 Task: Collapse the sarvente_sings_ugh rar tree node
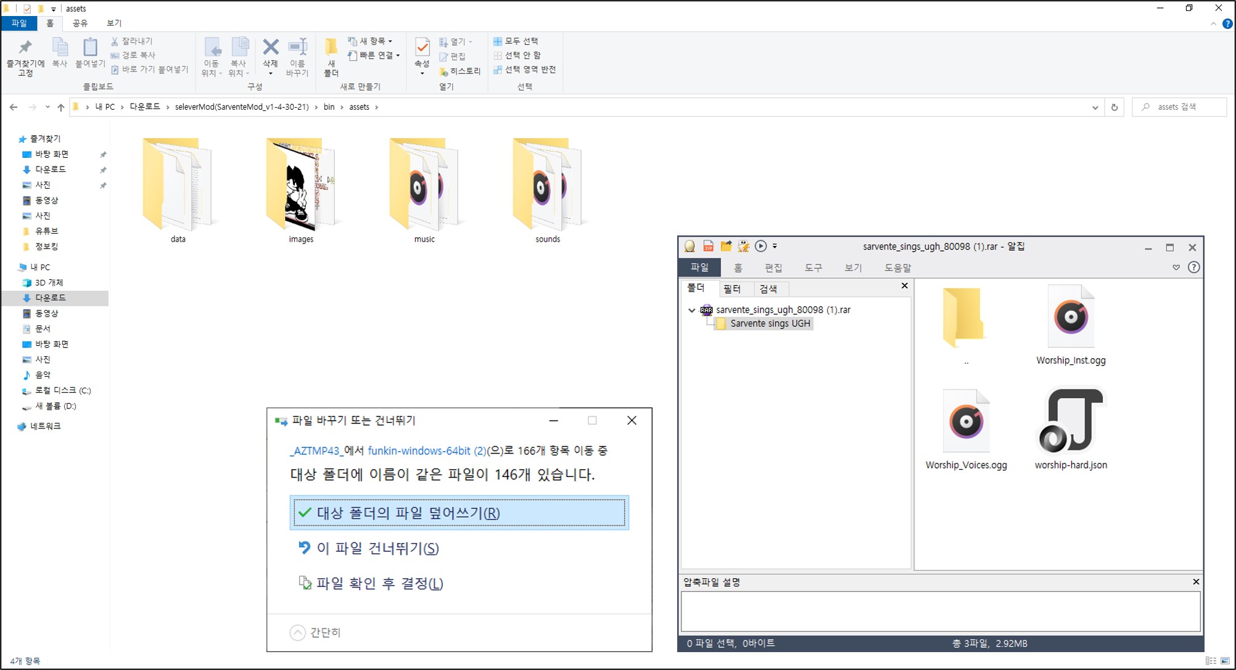tap(691, 310)
